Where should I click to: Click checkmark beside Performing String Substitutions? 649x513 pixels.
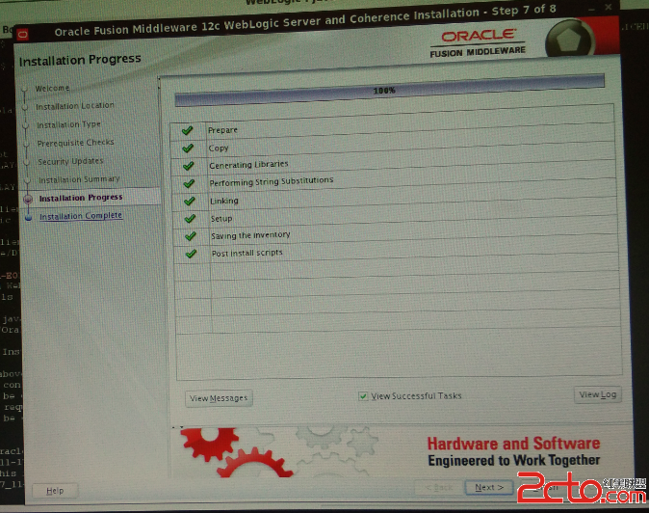pos(189,183)
